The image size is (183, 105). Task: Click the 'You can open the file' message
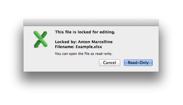(83, 54)
